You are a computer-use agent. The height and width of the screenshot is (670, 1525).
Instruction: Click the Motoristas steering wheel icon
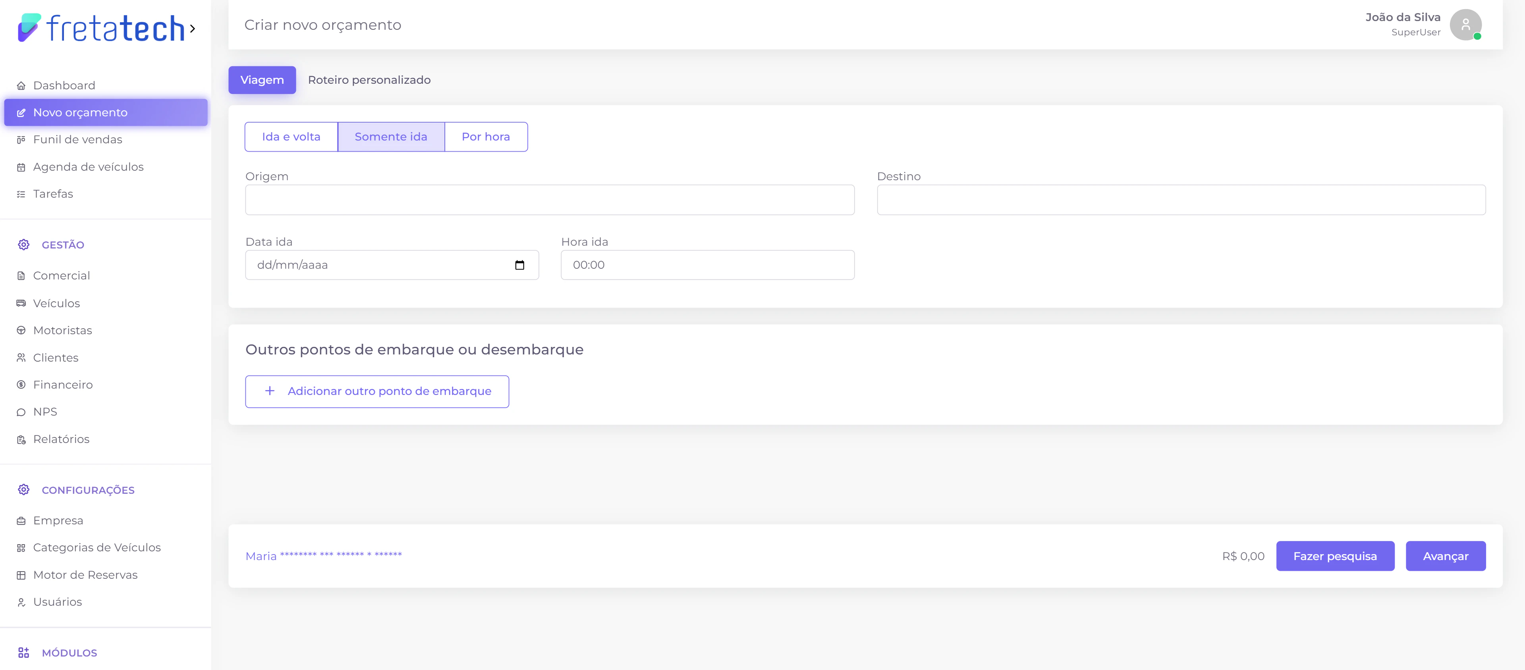[21, 330]
